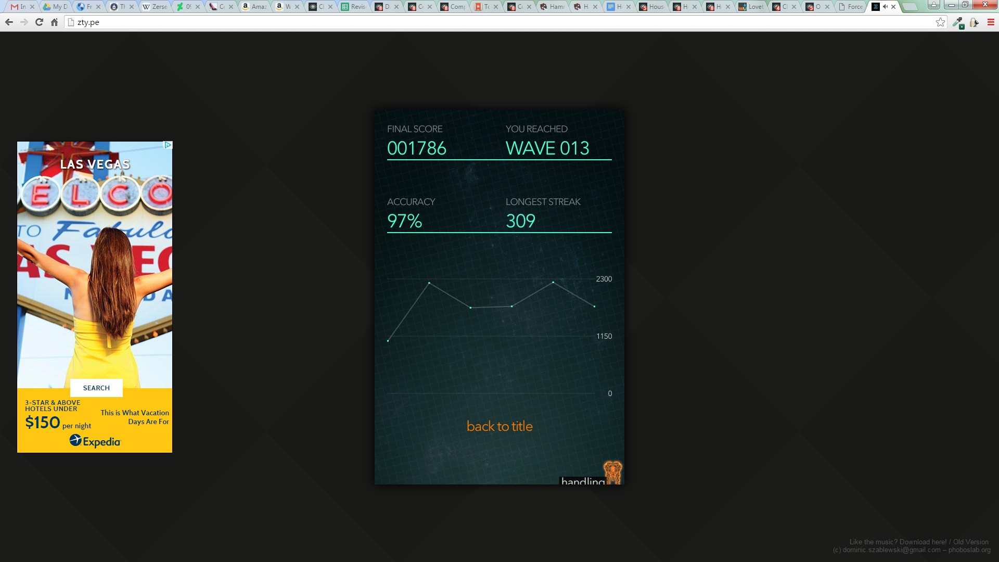Switch to the Force tab
The height and width of the screenshot is (562, 999).
(x=850, y=7)
